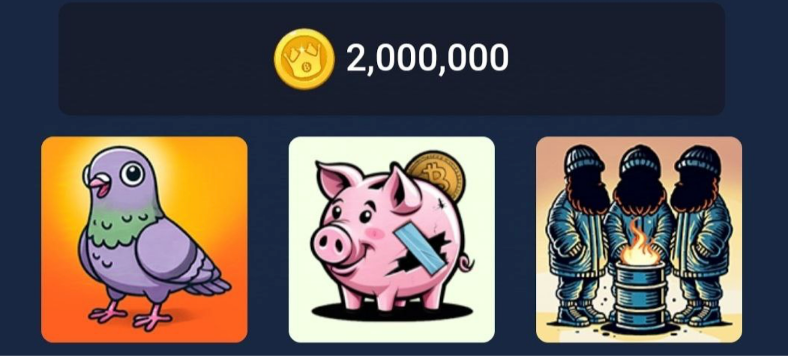Screen dimensions: 788x356
Task: Tap the pig's curly tail
Action: click(465, 263)
